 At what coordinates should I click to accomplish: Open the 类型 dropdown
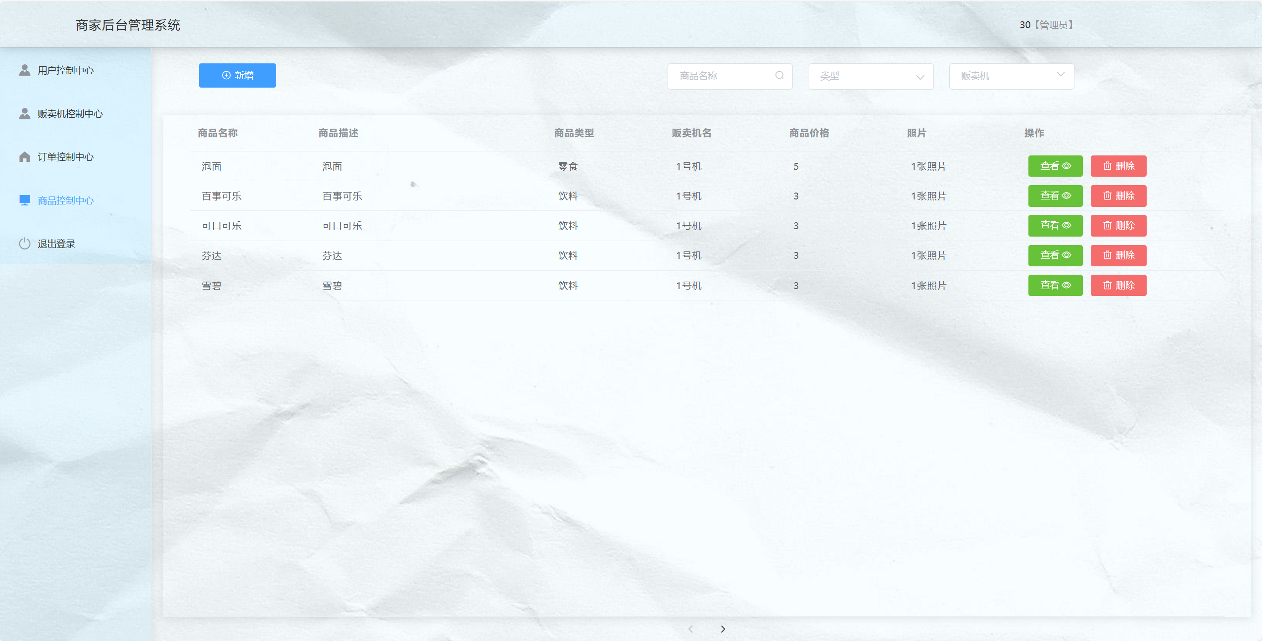[871, 76]
